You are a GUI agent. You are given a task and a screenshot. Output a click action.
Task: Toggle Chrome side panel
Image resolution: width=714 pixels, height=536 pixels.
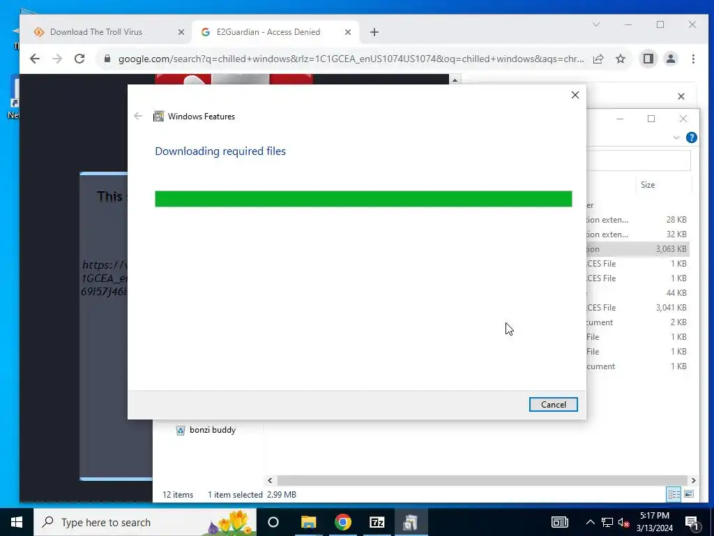tap(648, 59)
